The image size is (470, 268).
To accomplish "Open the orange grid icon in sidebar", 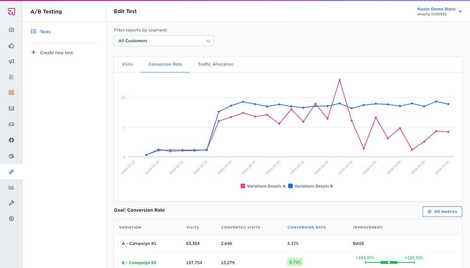I will pos(11,92).
